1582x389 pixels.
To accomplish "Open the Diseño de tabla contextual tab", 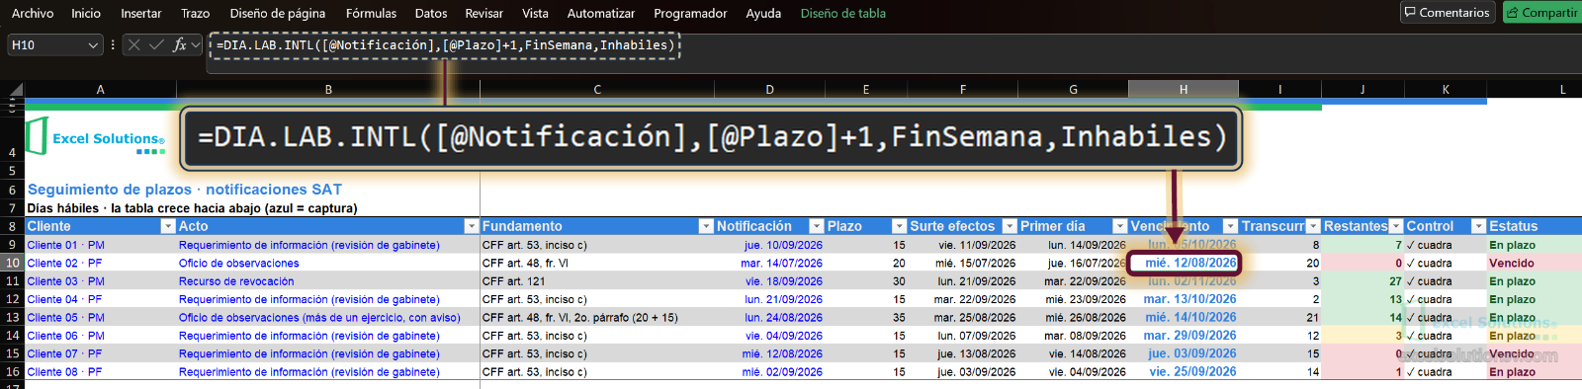I will point(843,13).
